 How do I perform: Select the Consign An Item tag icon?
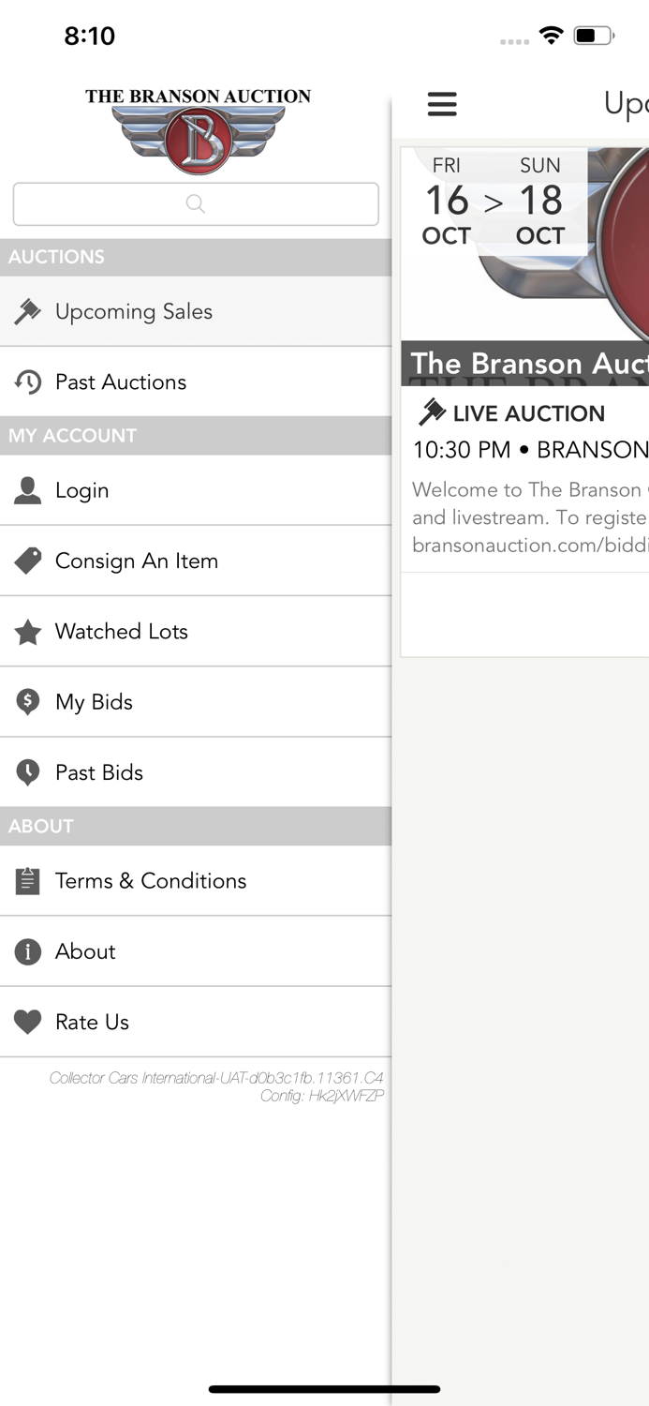click(x=27, y=560)
